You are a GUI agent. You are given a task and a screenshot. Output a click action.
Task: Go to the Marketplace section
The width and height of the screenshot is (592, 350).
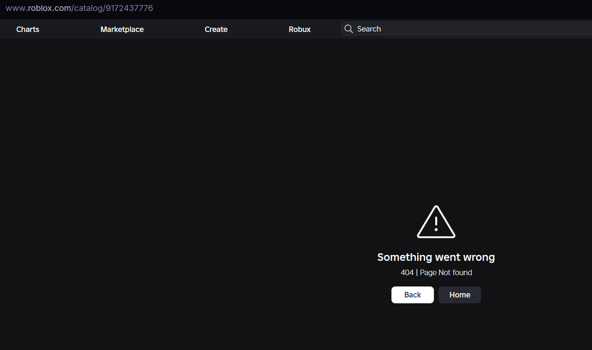[x=122, y=29]
